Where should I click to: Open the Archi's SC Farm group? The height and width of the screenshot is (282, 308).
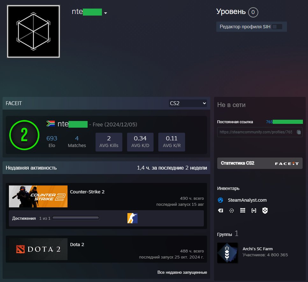258,249
